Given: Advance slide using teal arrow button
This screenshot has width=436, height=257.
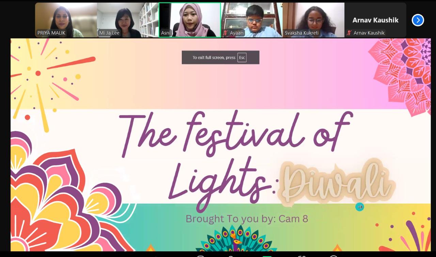Looking at the screenshot, I should 360,207.
